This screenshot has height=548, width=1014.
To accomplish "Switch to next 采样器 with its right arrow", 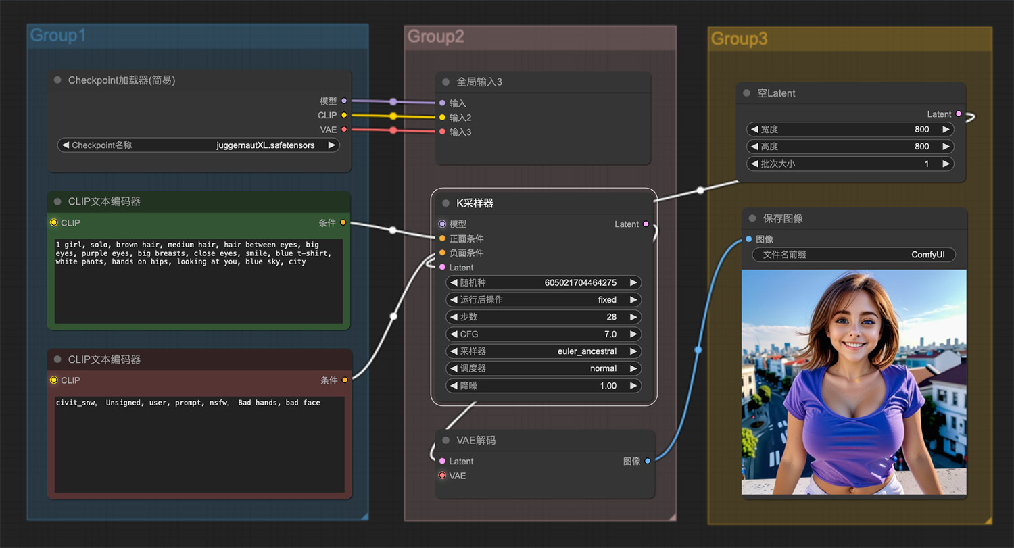I will [x=633, y=351].
